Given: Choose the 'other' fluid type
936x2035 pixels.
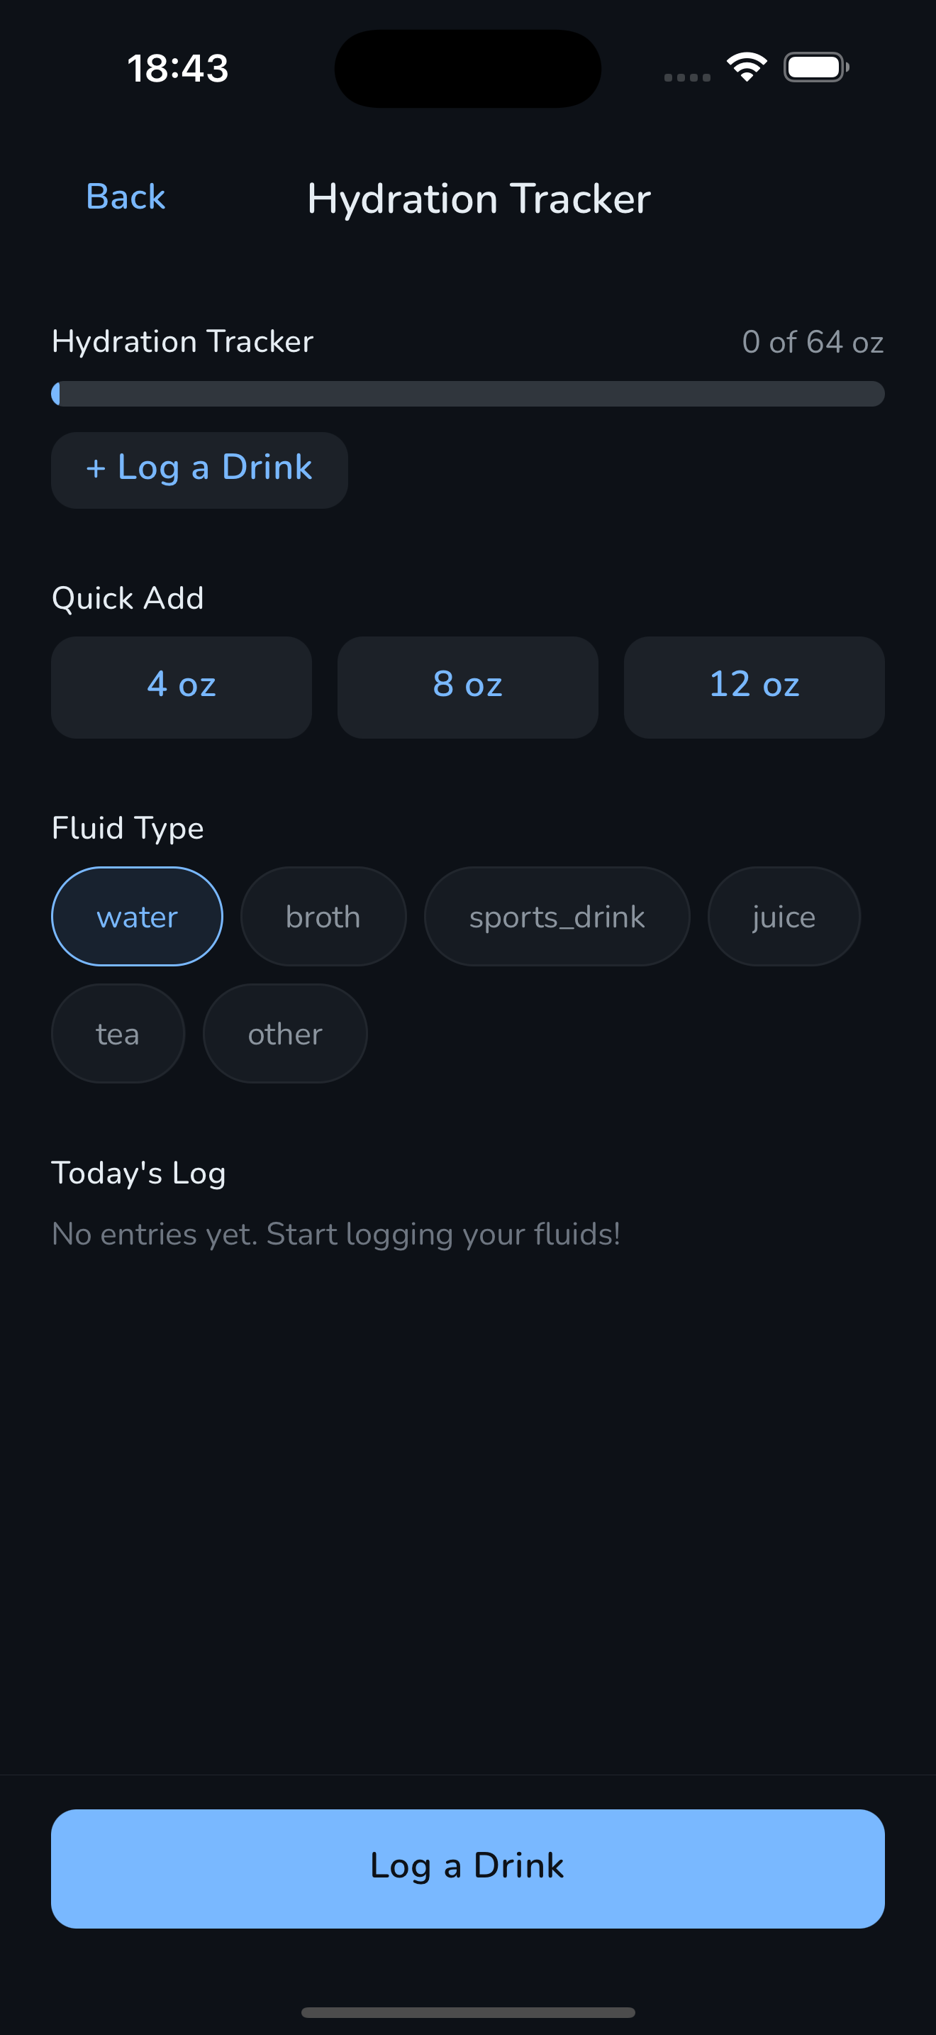Looking at the screenshot, I should point(285,1033).
